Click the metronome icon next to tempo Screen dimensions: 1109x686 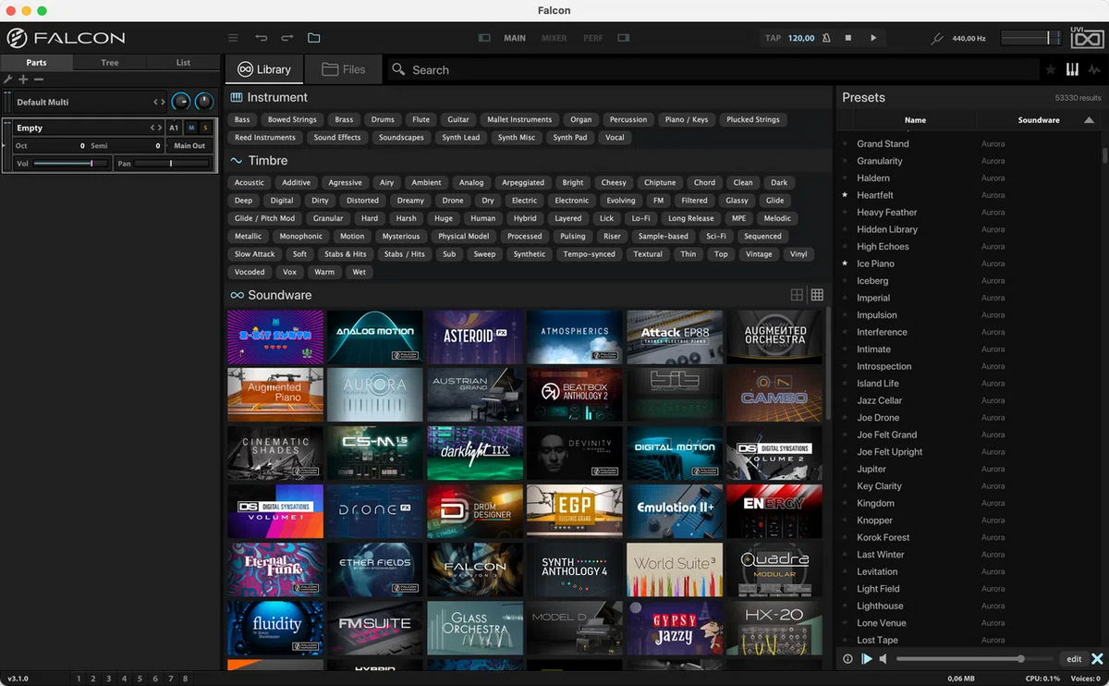point(825,38)
